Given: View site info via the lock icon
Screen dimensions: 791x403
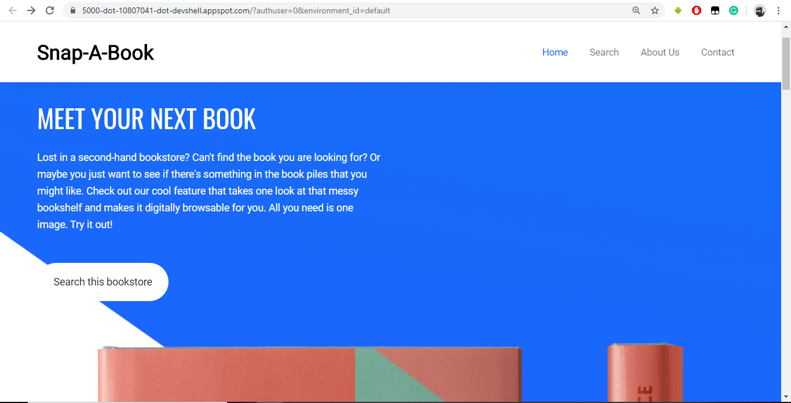Looking at the screenshot, I should point(72,10).
